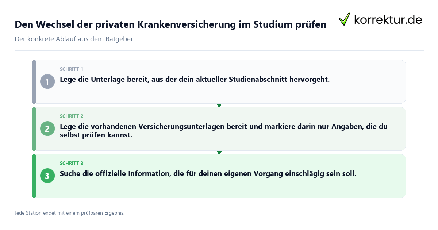Image resolution: width=438 pixels, height=230 pixels.
Task: Click the subtitle 'Der konkrete Ablauf aus dem Ratgeber'
Action: [x=75, y=39]
